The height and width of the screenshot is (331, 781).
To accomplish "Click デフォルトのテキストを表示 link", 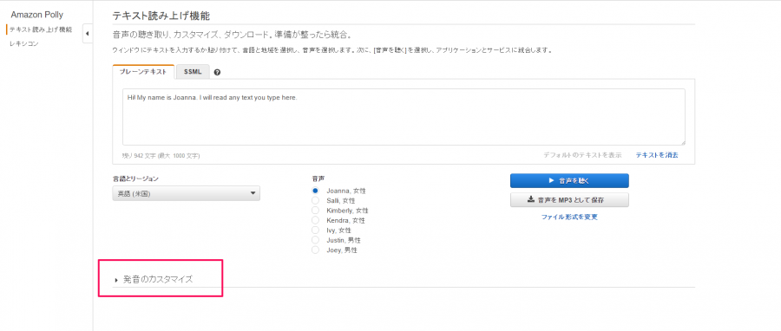I will point(582,155).
